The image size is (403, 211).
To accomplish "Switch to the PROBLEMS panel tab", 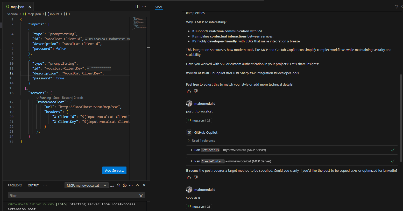I will pos(15,185).
